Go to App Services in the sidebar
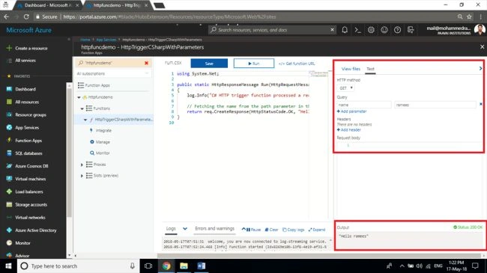Image resolution: width=487 pixels, height=273 pixels. pyautogui.click(x=27, y=127)
